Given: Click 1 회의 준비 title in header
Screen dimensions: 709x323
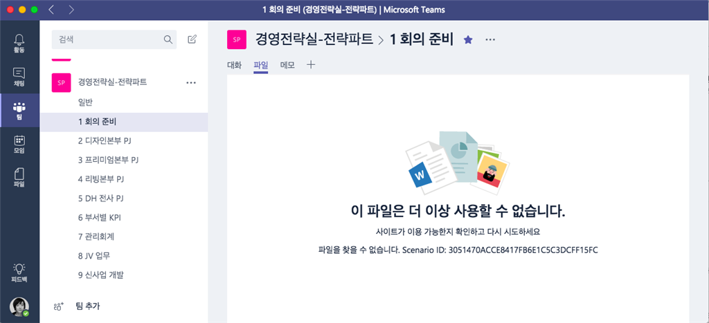Looking at the screenshot, I should coord(421,39).
